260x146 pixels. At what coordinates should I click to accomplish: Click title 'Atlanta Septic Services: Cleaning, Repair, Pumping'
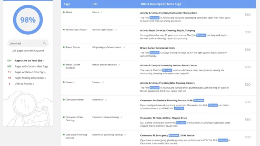[168, 30]
